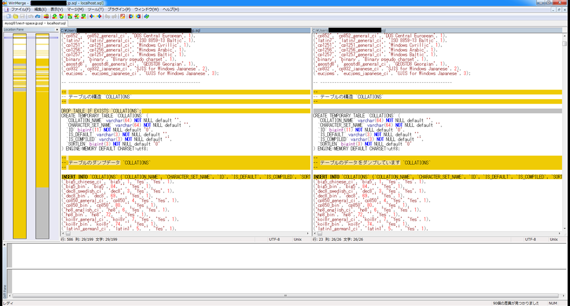The image size is (570, 306).
Task: Click the New document toolbar icon
Action: click(x=9, y=16)
